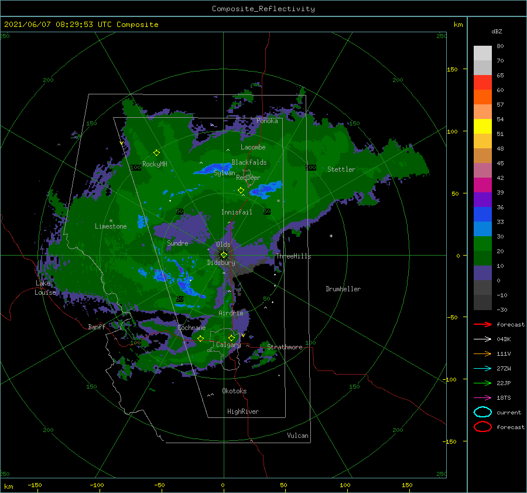The height and width of the screenshot is (493, 527).
Task: Click the Sylvan label
Action: 224,173
